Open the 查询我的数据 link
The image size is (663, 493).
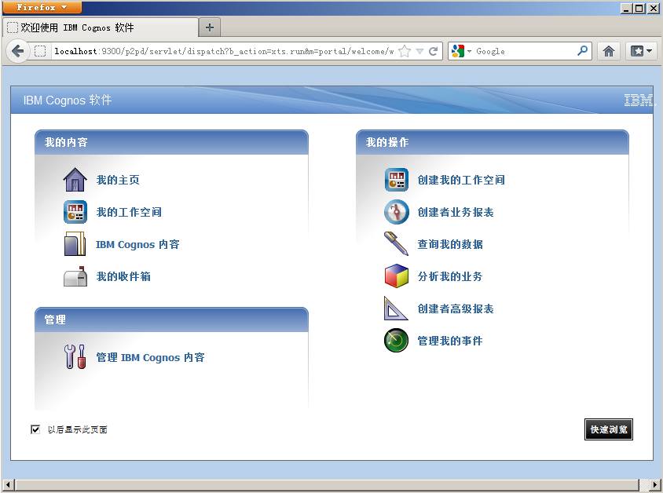pyautogui.click(x=450, y=244)
